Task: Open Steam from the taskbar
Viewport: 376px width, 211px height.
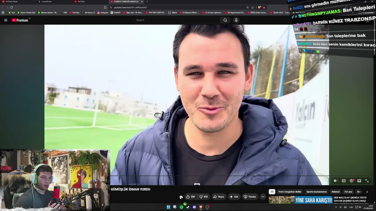Action: tap(188, 207)
